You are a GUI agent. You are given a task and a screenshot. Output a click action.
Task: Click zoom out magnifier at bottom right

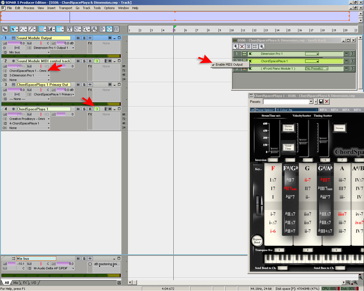348,283
